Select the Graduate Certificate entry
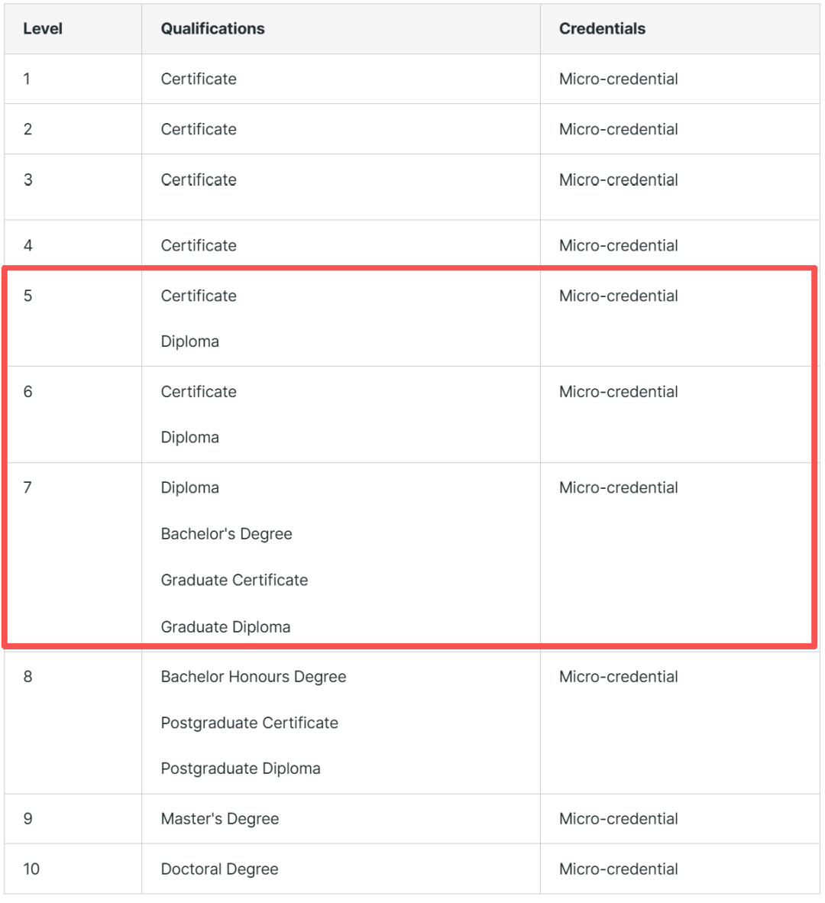 [x=234, y=581]
